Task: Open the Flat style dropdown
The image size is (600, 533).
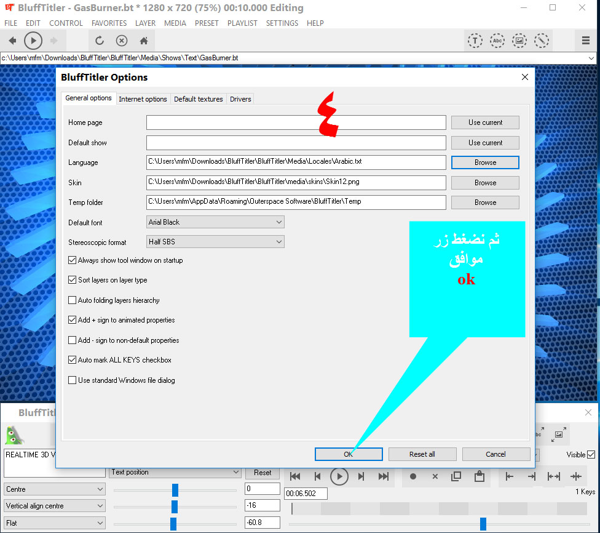Action: [54, 523]
